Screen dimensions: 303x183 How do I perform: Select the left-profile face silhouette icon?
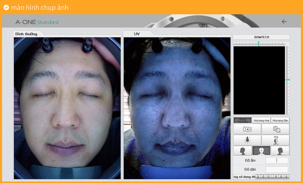[x=242, y=151]
